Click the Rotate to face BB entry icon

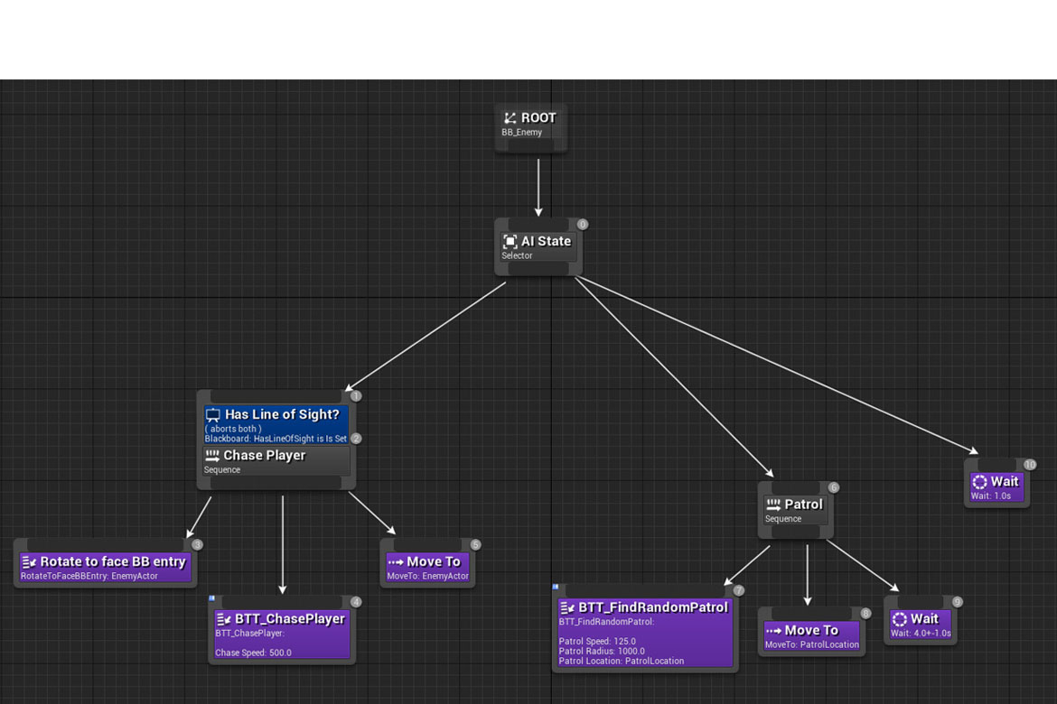[x=29, y=561]
